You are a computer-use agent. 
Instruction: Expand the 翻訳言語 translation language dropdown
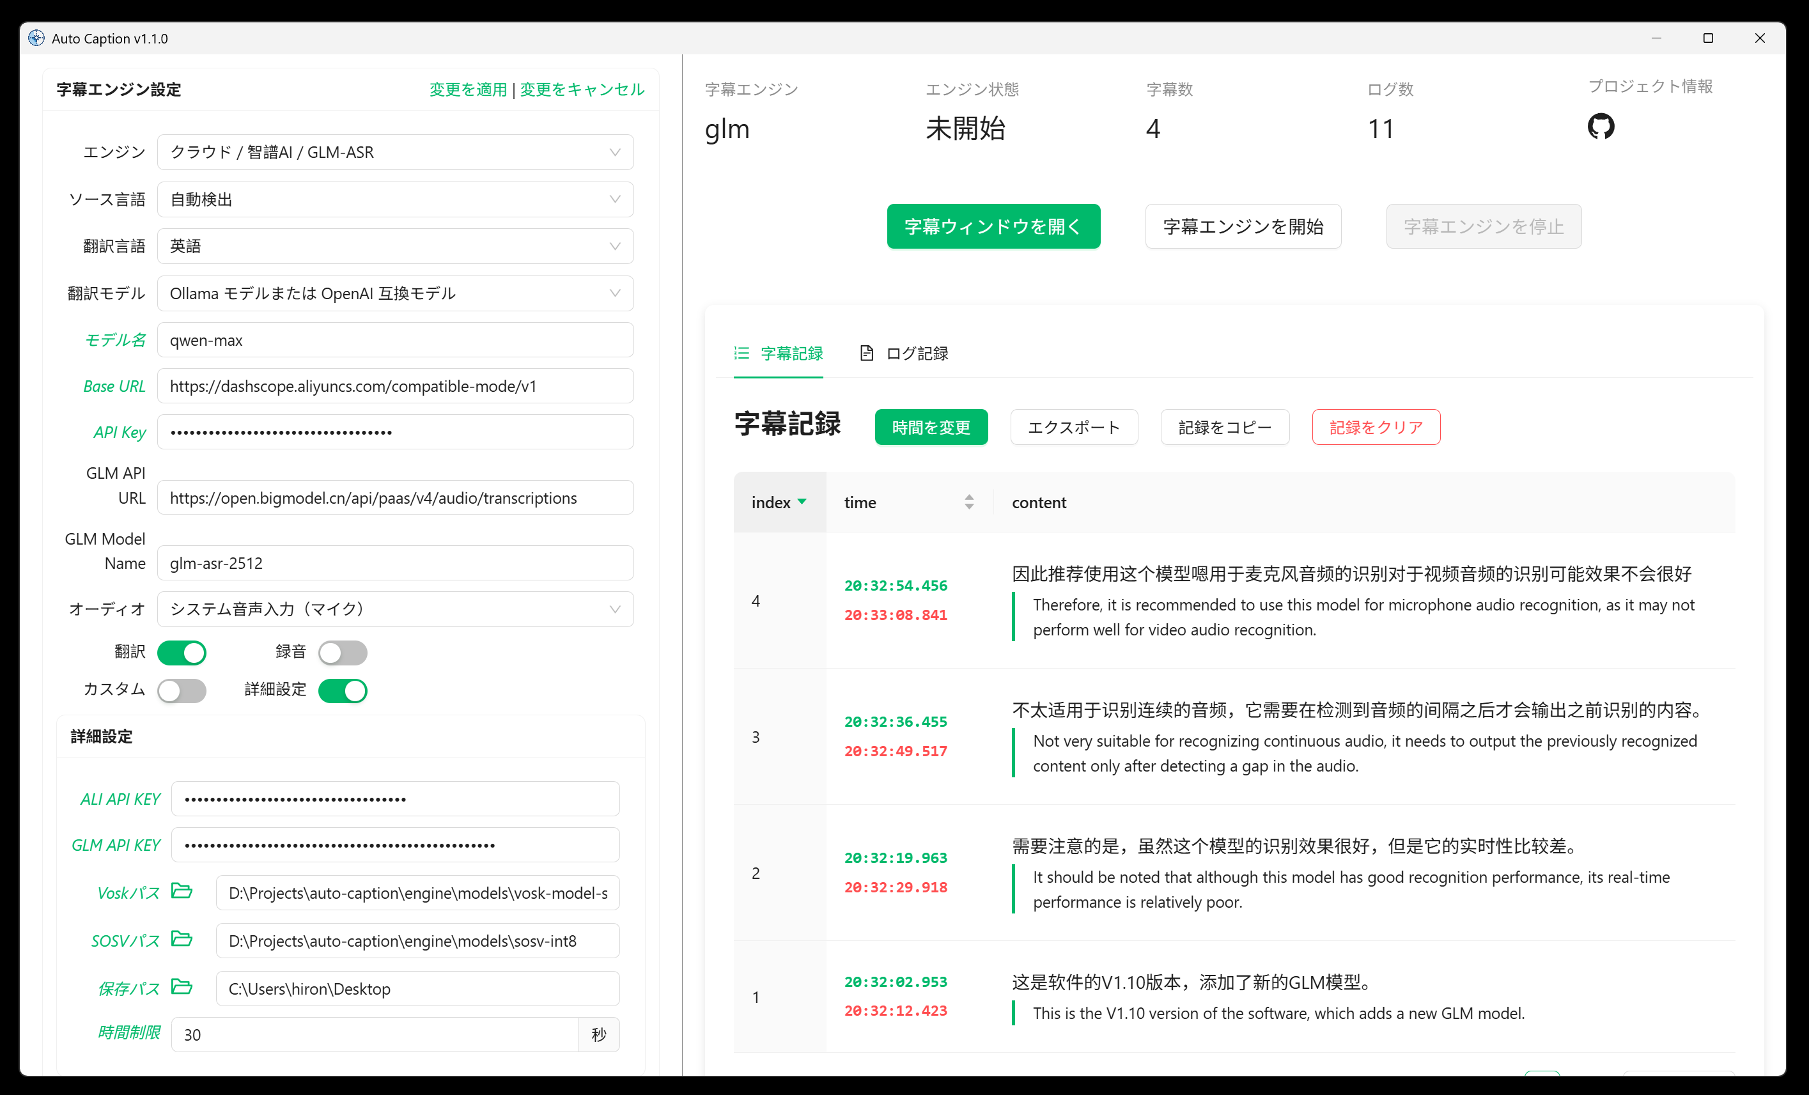point(395,246)
